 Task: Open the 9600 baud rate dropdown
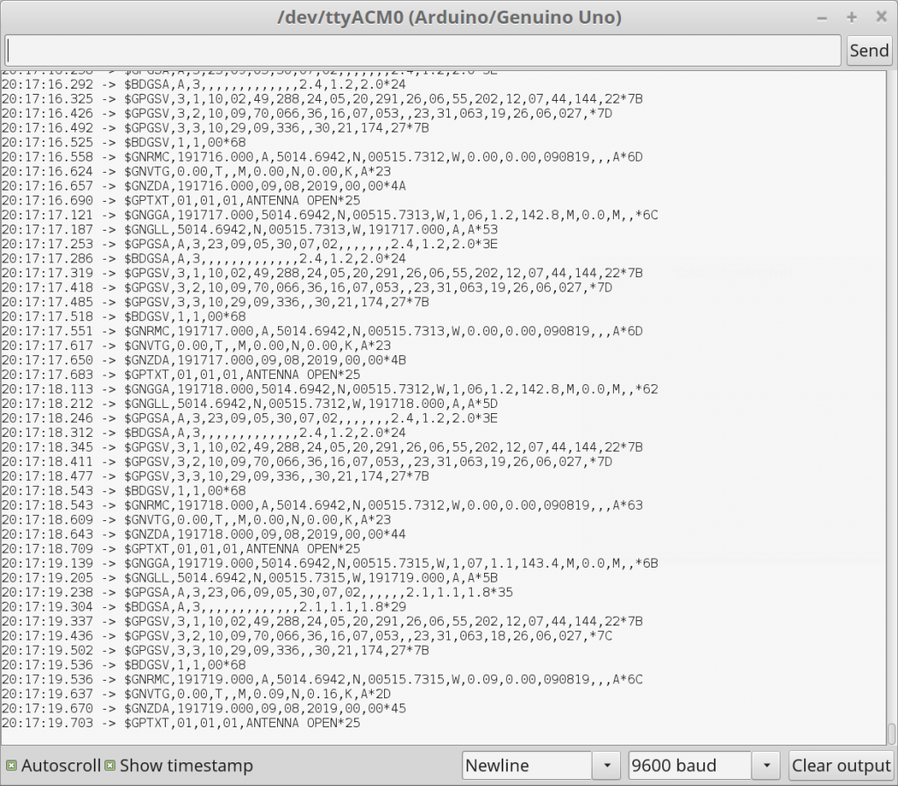[x=690, y=766]
